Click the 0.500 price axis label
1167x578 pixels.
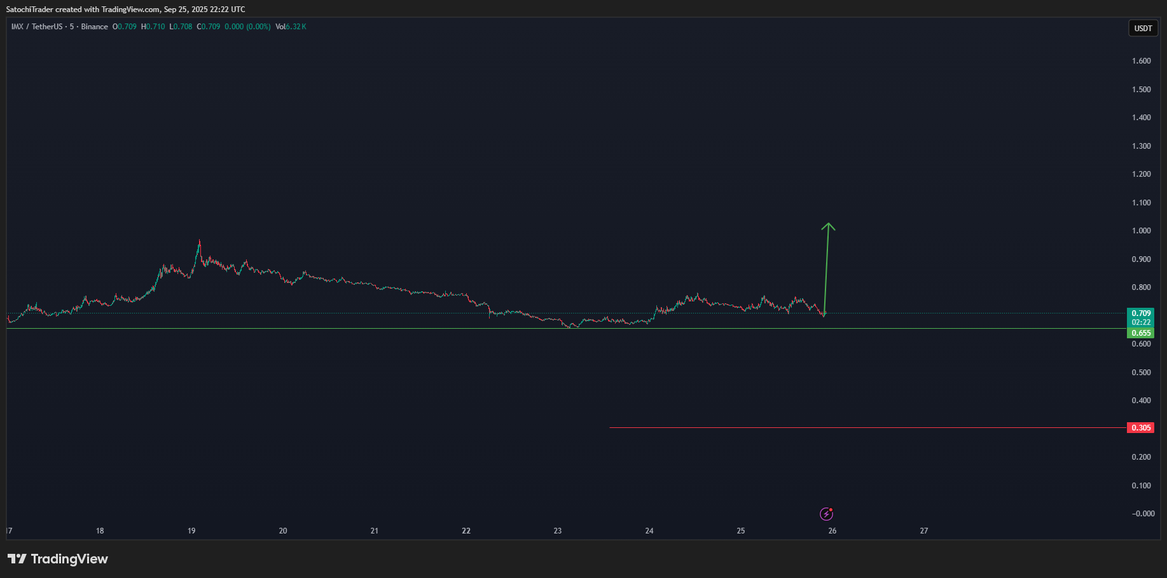(x=1141, y=373)
